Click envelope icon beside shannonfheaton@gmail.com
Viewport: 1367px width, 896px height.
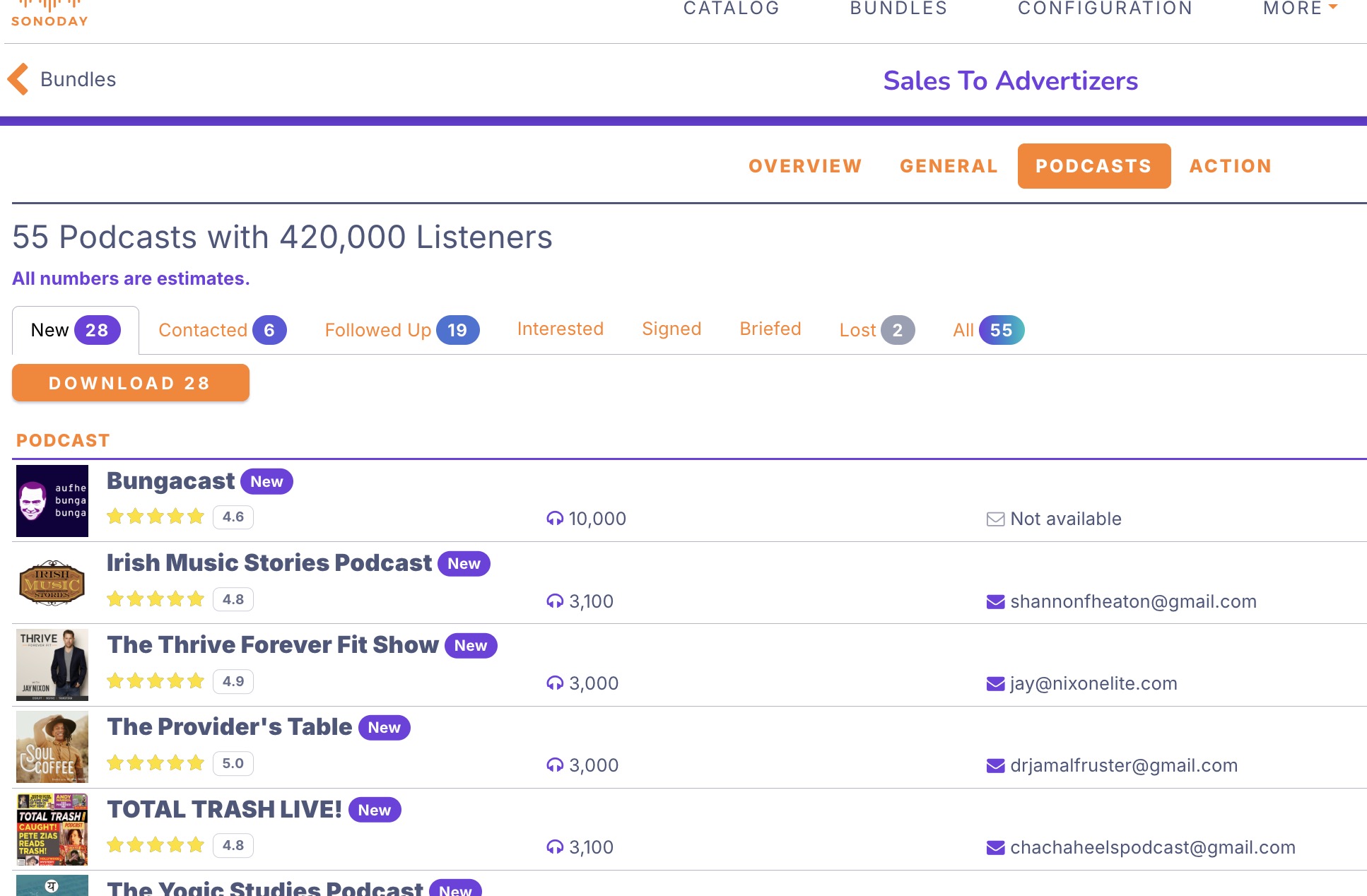point(995,602)
